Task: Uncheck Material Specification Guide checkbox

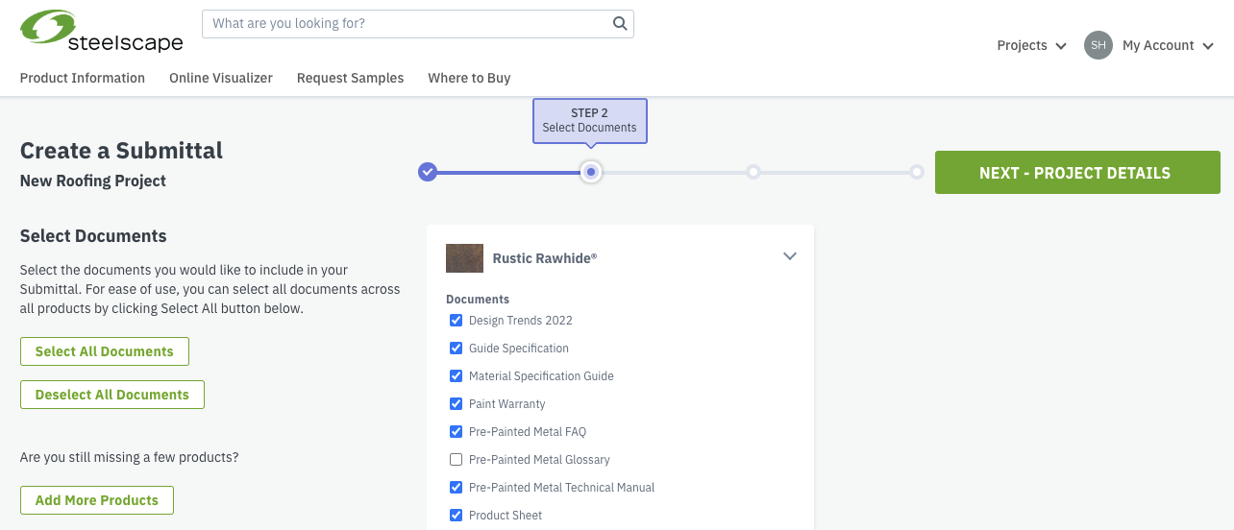Action: pos(456,375)
